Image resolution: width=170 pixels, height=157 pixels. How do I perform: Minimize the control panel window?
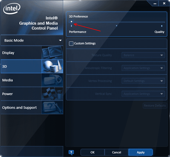click(x=155, y=4)
